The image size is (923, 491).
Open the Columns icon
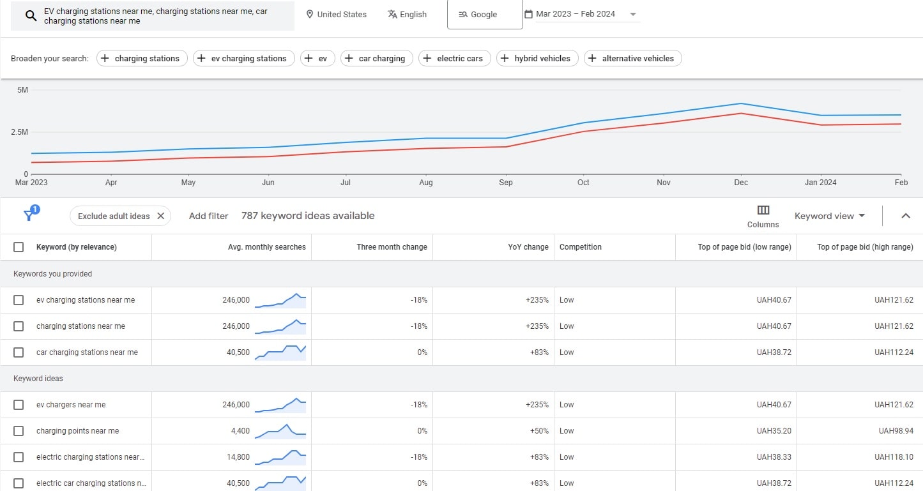point(763,210)
